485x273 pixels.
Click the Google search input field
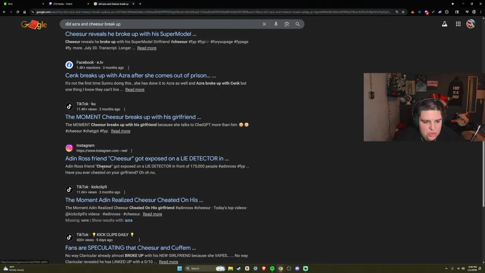tap(161, 24)
